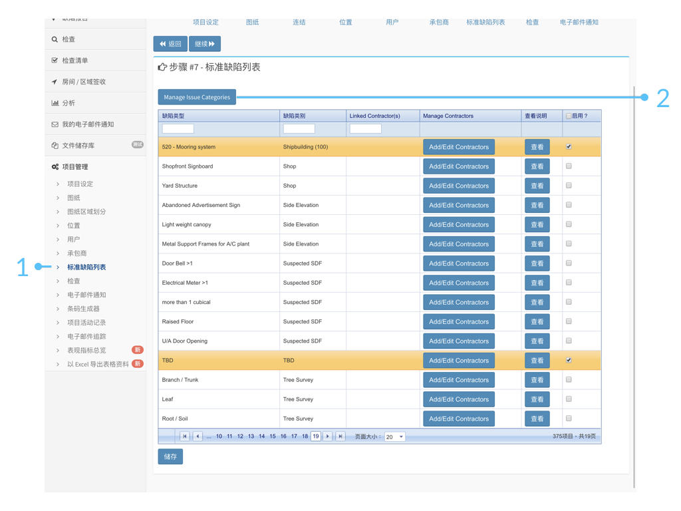Enable the Abandoned Advertisement Sign checkbox
The image size is (681, 511).
569,205
